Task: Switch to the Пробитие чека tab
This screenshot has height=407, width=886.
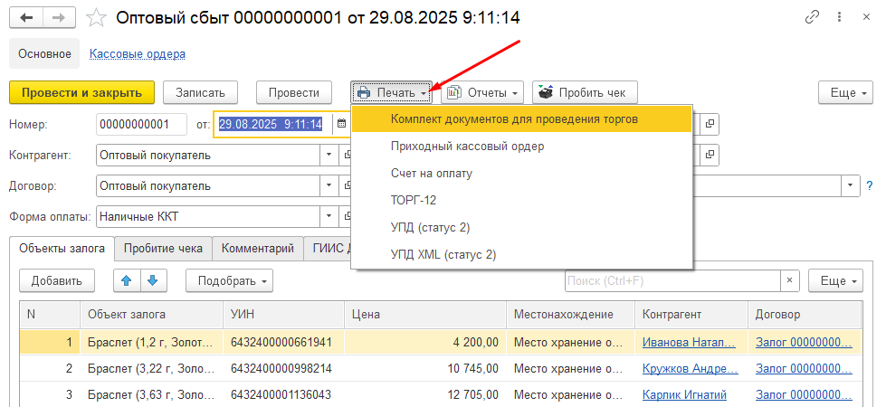Action: [164, 248]
